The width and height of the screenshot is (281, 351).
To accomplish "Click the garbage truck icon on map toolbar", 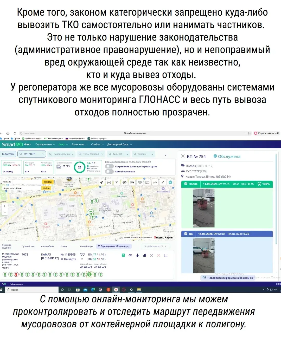I will (x=132, y=183).
